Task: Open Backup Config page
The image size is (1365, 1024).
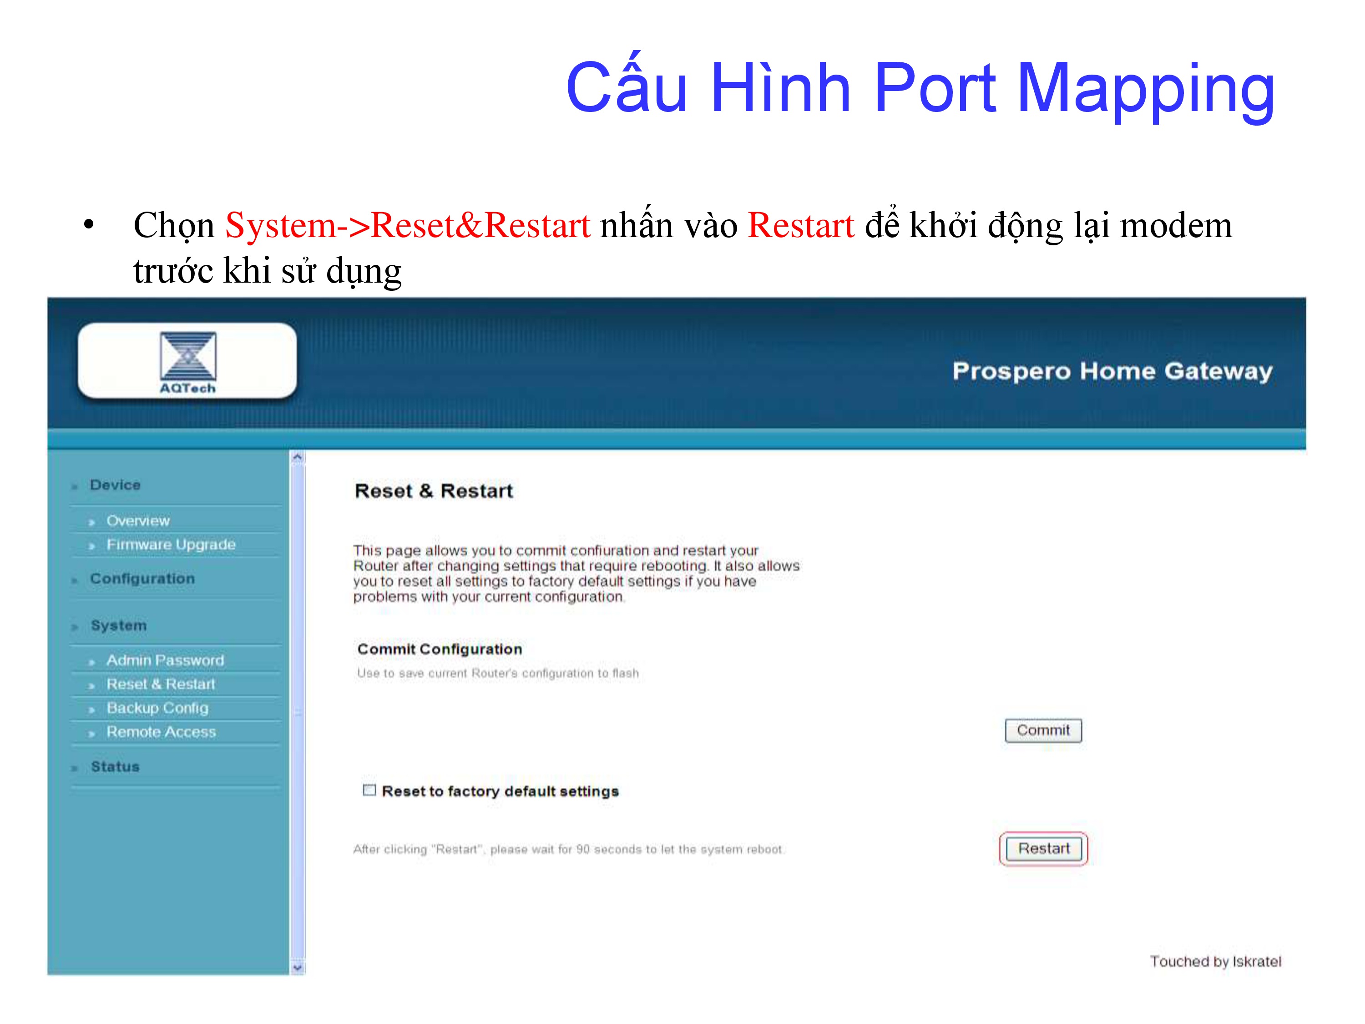Action: [x=157, y=708]
